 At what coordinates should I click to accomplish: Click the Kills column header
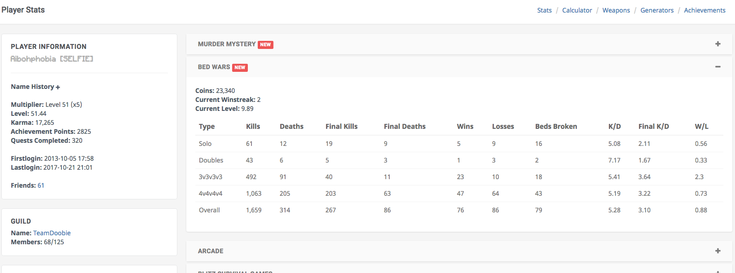[x=253, y=127]
